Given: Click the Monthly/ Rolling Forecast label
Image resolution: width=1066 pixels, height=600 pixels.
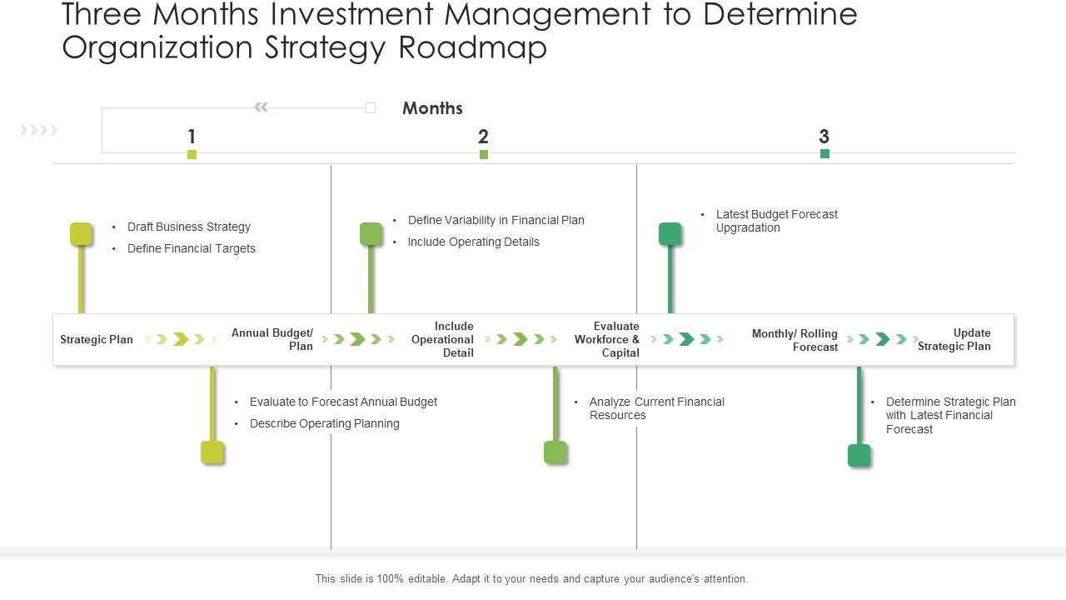Looking at the screenshot, I should point(795,340).
